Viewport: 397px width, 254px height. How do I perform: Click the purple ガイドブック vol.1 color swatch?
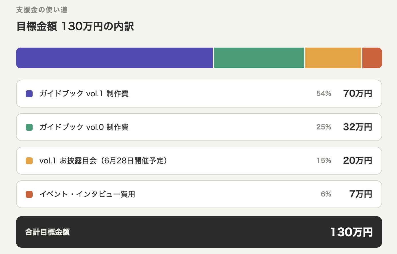tap(29, 94)
